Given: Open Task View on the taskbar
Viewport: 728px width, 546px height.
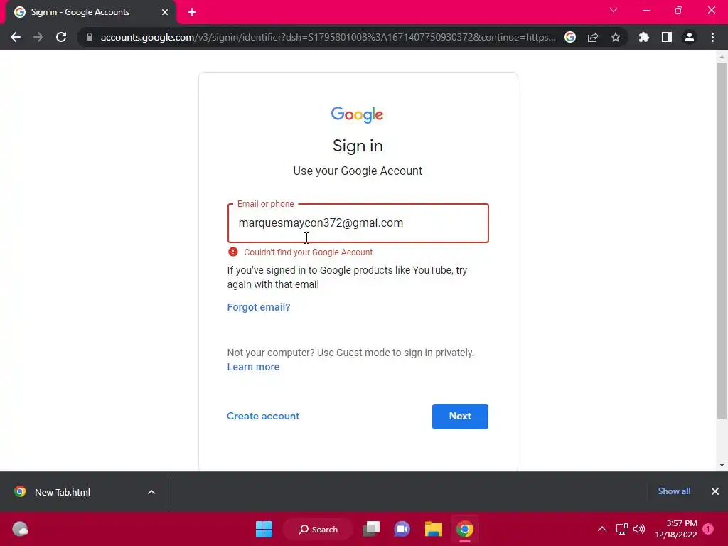Looking at the screenshot, I should (371, 529).
